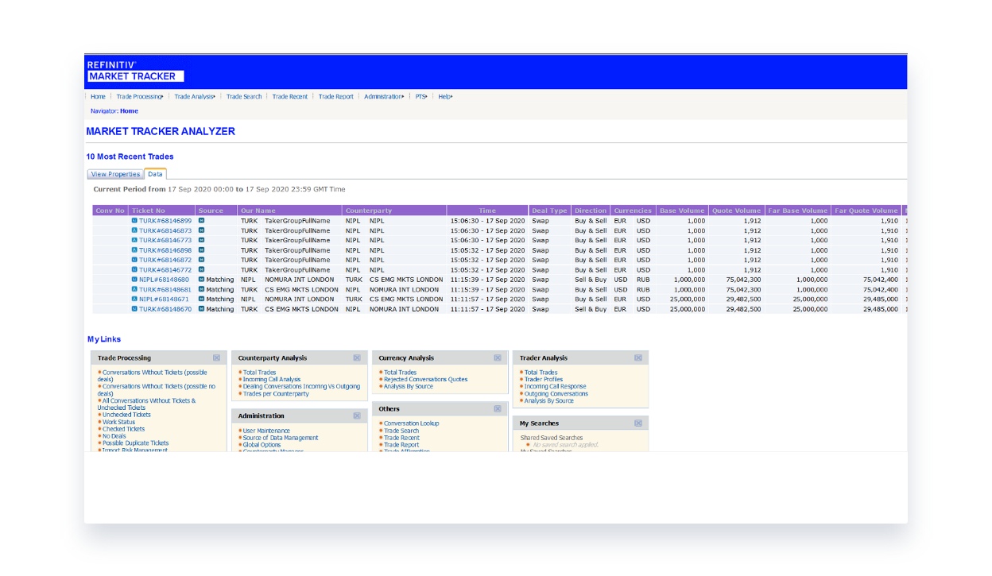Open Dealing Conversations Incoming Vs Outgoing link

301,387
